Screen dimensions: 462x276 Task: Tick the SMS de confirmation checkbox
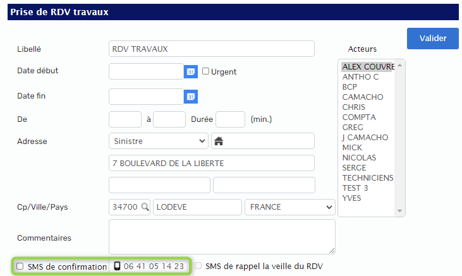(x=20, y=267)
